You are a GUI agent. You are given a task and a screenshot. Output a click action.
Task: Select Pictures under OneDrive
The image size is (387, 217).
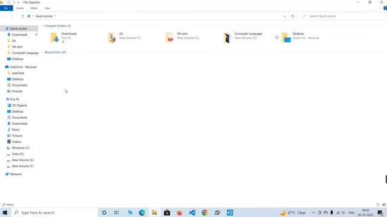click(x=17, y=91)
